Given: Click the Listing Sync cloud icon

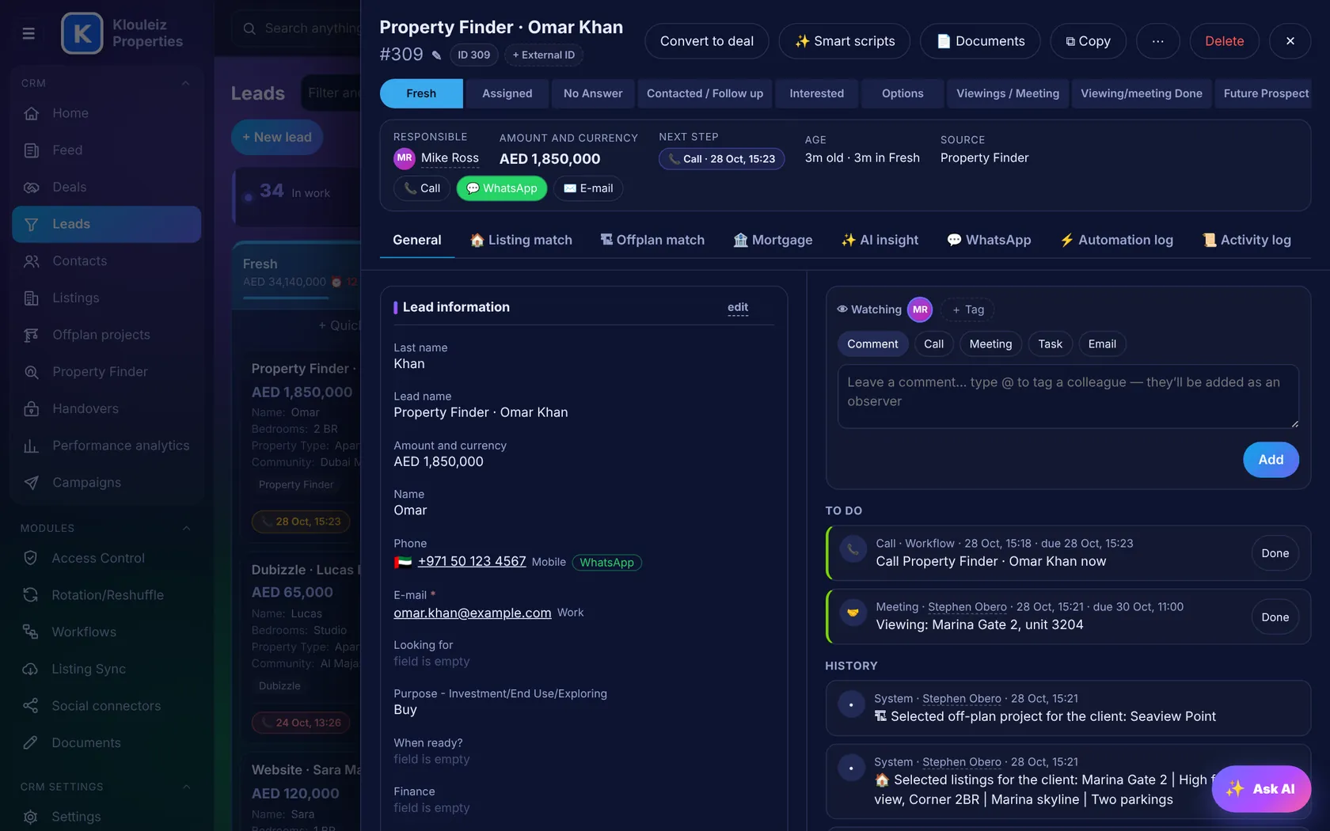Looking at the screenshot, I should coord(31,669).
